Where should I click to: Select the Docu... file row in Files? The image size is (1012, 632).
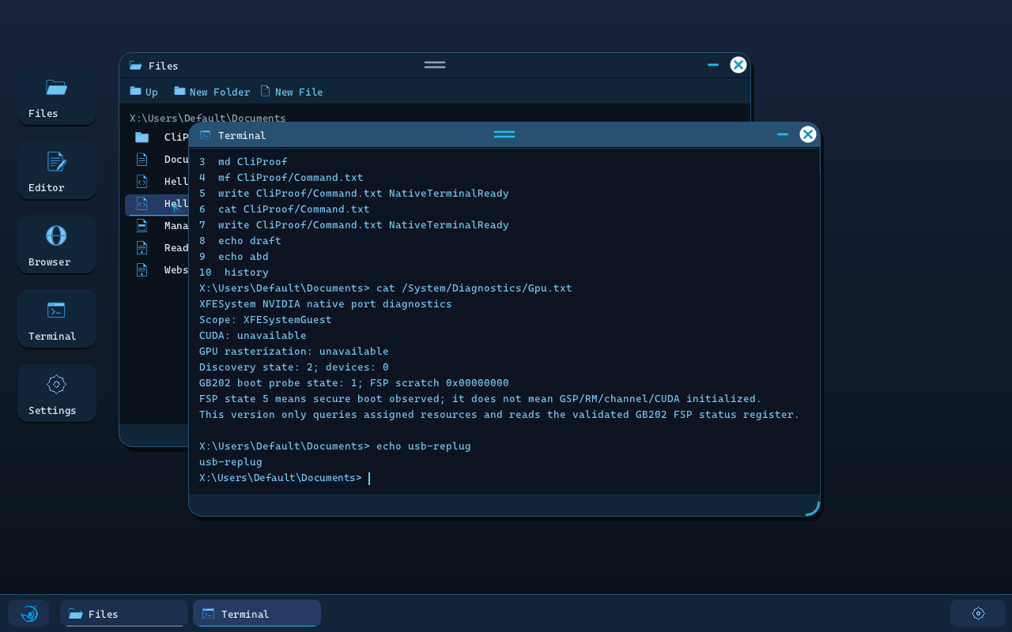tap(157, 159)
